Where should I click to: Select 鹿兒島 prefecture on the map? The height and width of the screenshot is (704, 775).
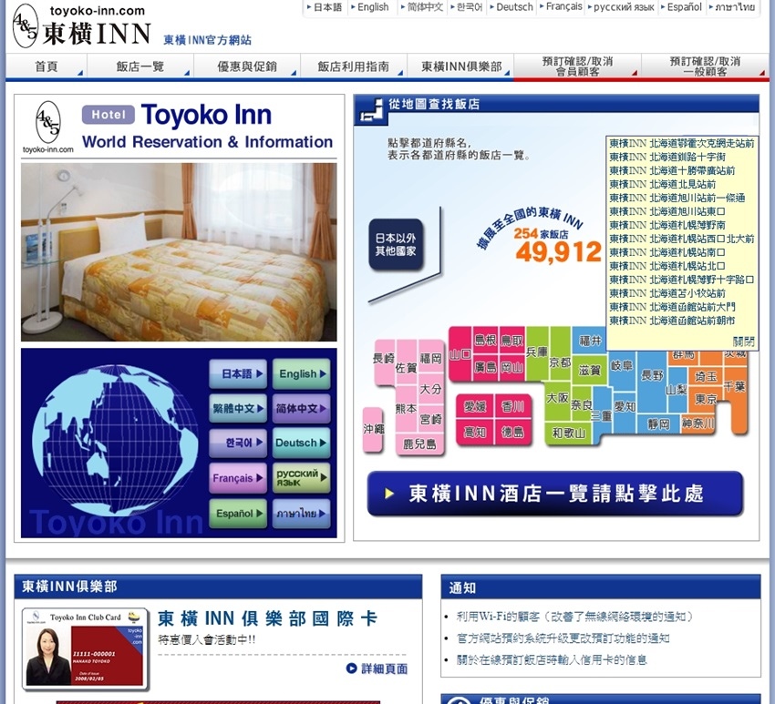tap(419, 444)
